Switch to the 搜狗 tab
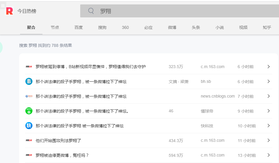The image size is (279, 163). [102, 27]
